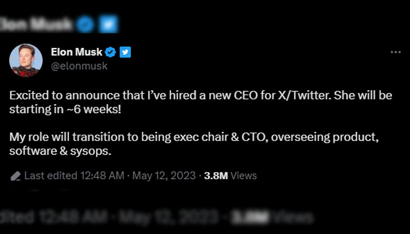Click the pencil edit history icon
Image resolution: width=410 pixels, height=234 pixels.
(16, 175)
